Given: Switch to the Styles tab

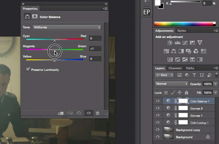Looking at the screenshot, I should (x=182, y=31).
